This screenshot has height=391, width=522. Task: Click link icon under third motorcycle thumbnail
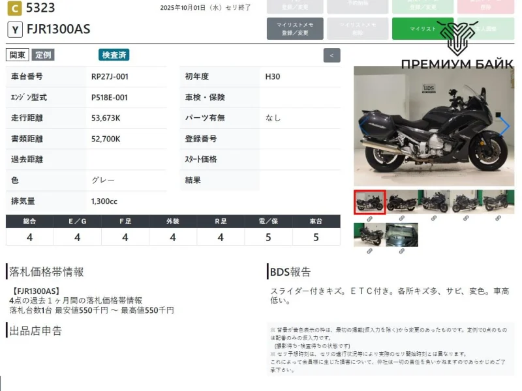pyautogui.click(x=434, y=218)
